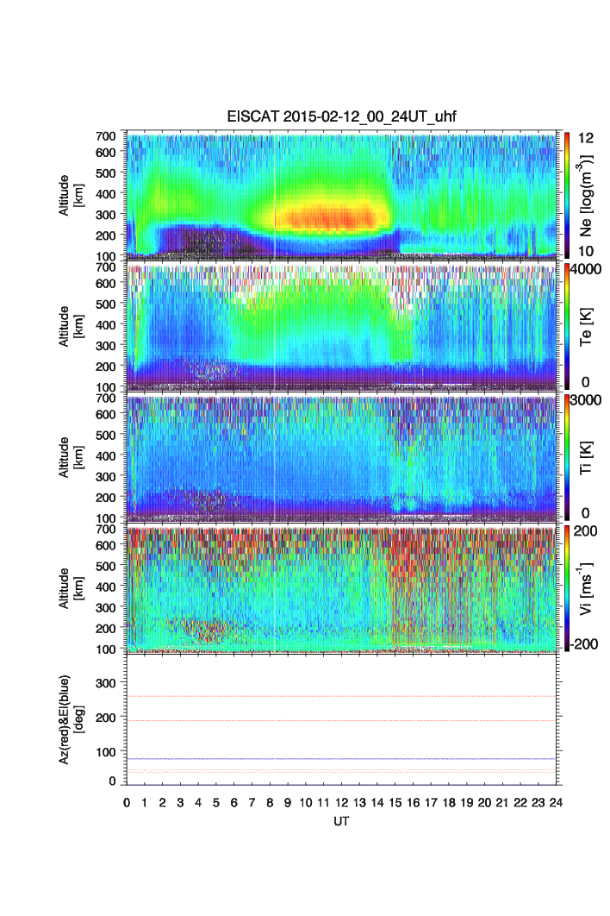Click the electron temperature (Te) plot panel

click(341, 326)
